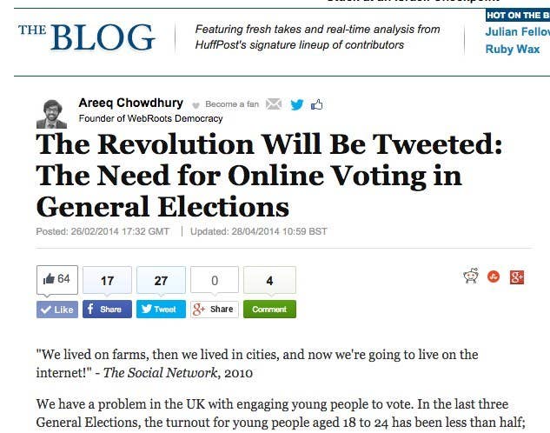Click the author's email envelope icon
Viewport: 550px width, 433px height.
pos(273,104)
